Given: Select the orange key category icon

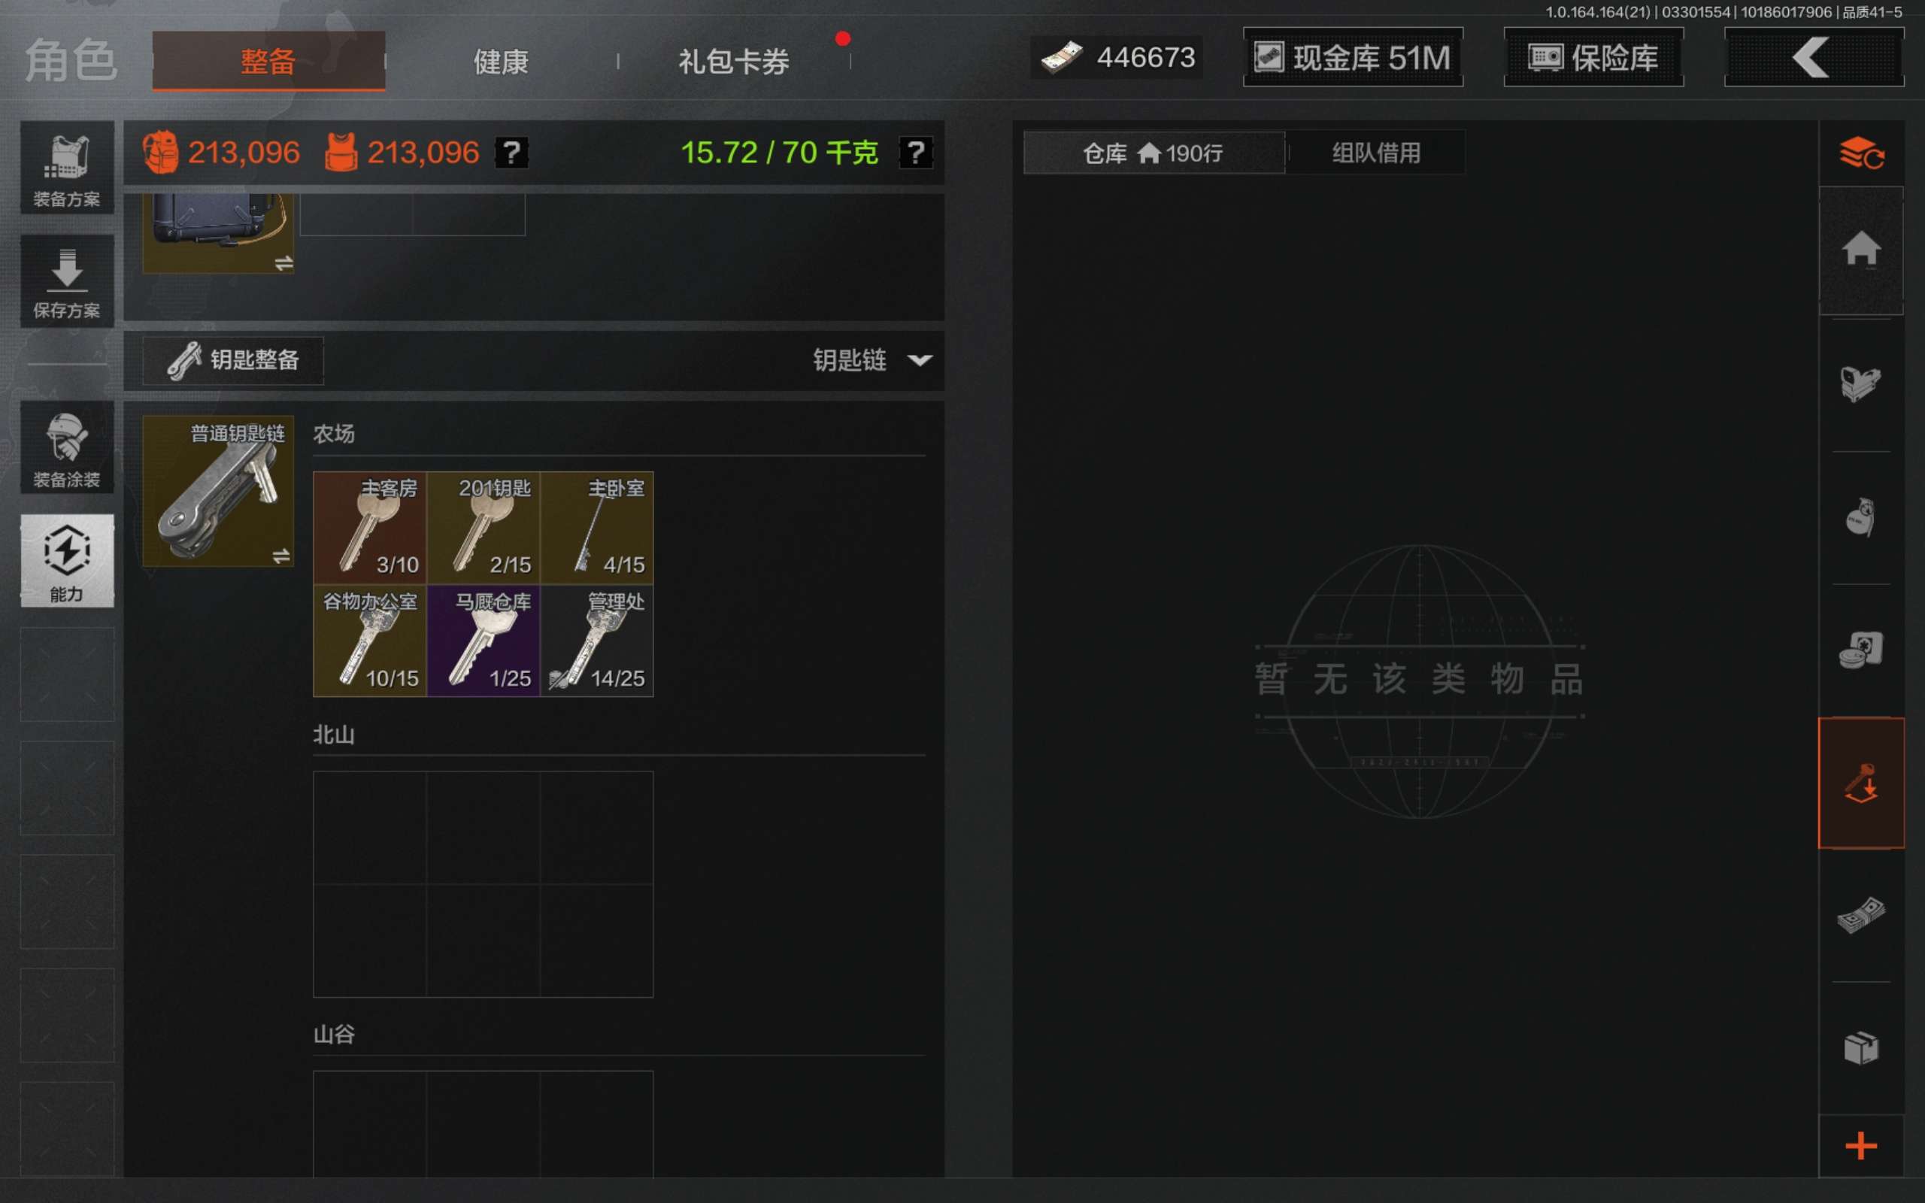Looking at the screenshot, I should 1860,783.
